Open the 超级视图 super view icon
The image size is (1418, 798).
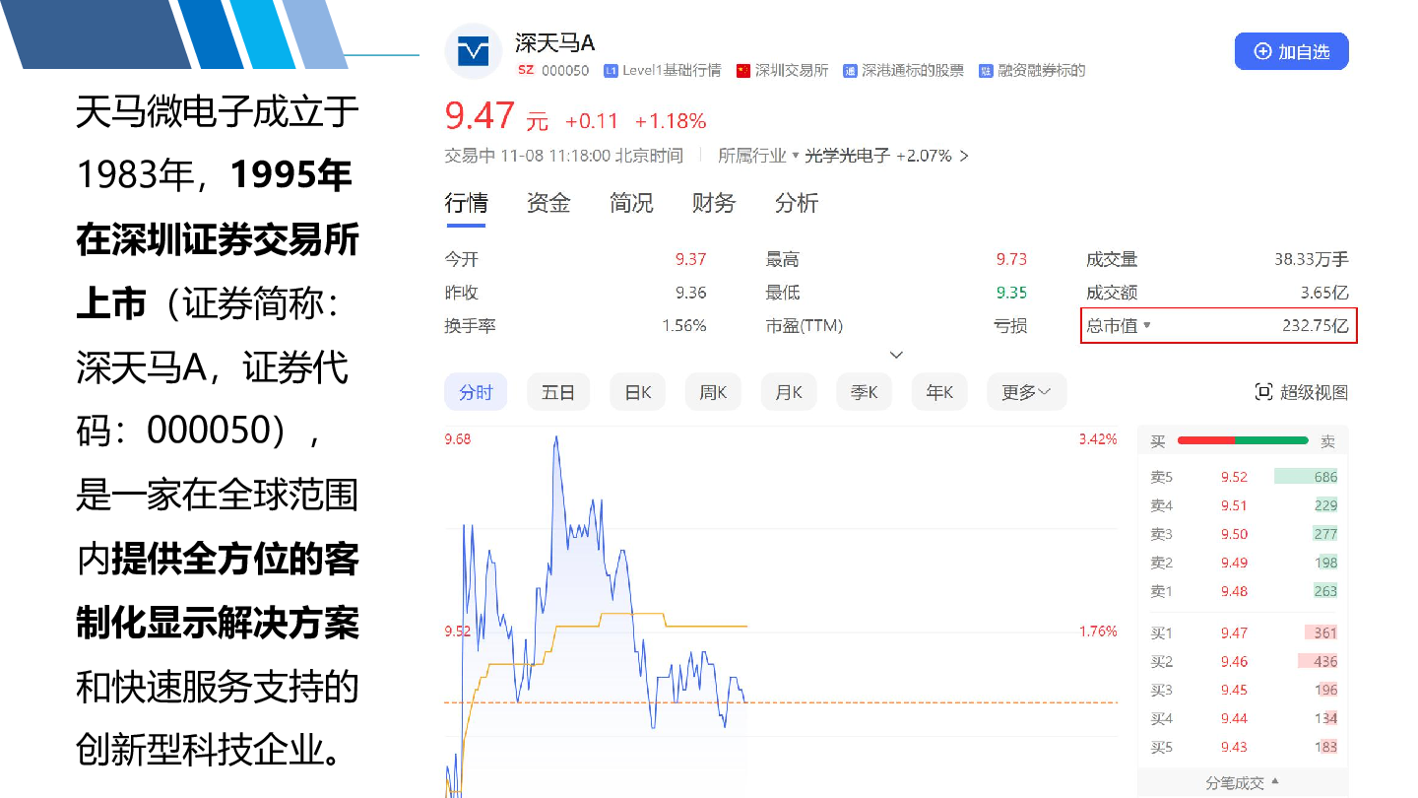point(1264,392)
